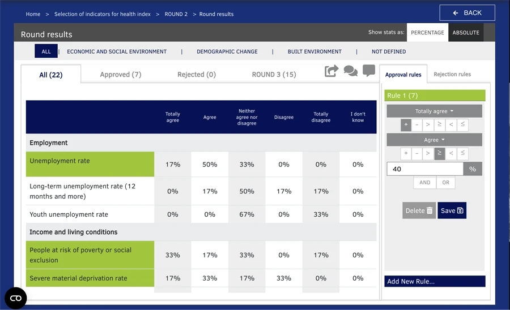Screen dimensions: 510x310
Task: Open the Totally agree dropdown
Action: click(x=434, y=111)
